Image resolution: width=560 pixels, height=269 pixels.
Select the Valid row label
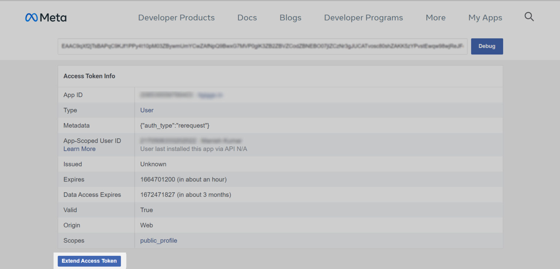tap(70, 210)
